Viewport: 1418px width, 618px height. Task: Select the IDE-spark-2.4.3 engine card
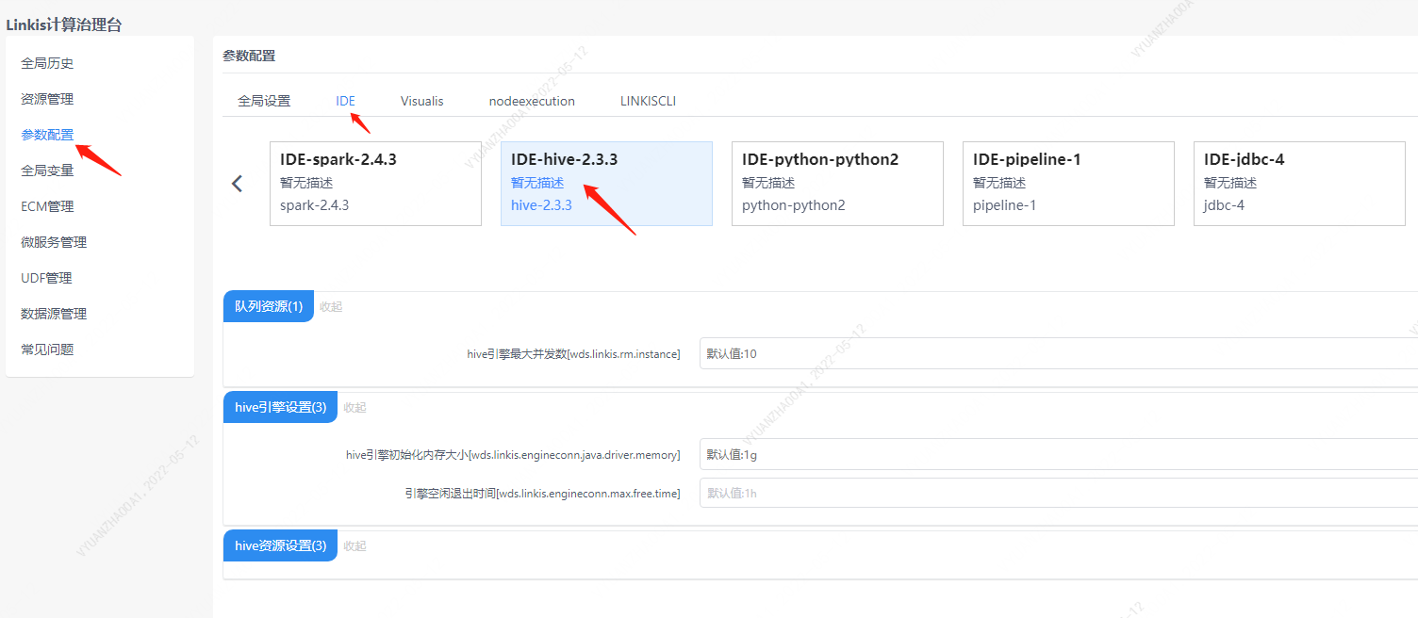375,184
